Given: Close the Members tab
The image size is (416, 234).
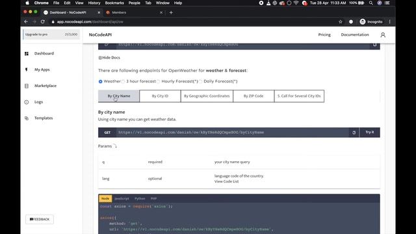Looking at the screenshot, I should click(161, 12).
